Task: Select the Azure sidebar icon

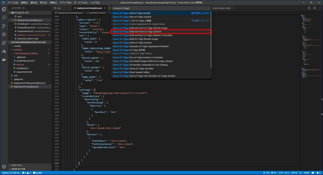Action: (x=4, y=51)
